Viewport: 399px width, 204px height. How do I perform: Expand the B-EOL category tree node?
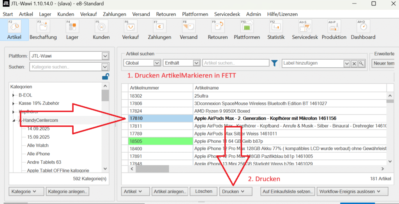[14, 95]
